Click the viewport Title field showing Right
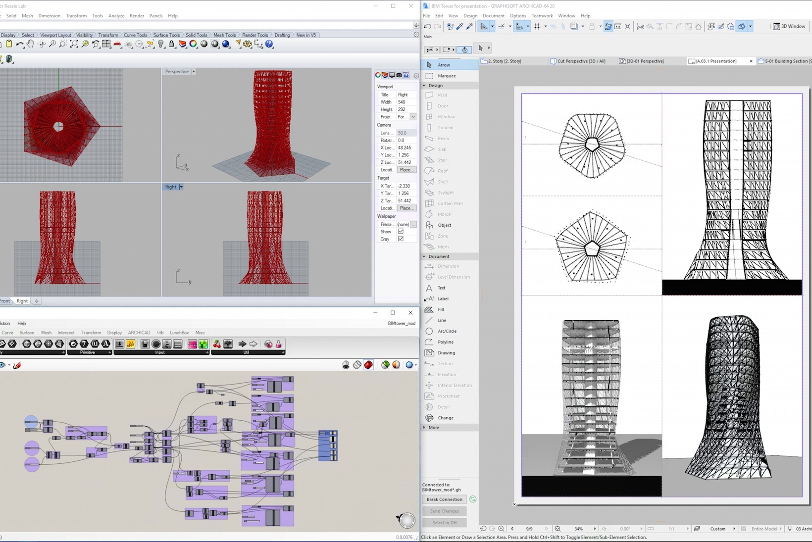Screen dimensions: 812x542 click(406, 95)
